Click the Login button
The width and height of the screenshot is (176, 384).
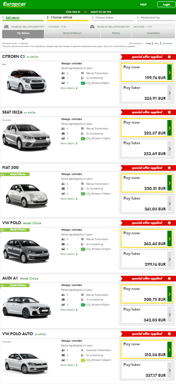(166, 4)
